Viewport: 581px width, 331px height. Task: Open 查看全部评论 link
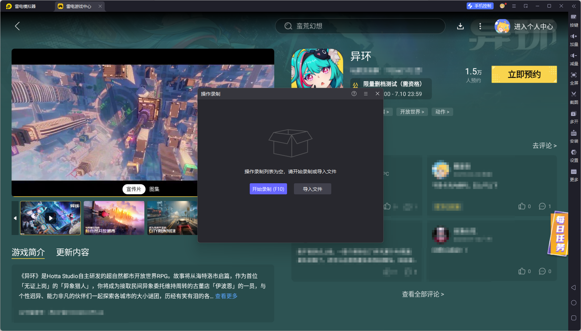pyautogui.click(x=423, y=294)
